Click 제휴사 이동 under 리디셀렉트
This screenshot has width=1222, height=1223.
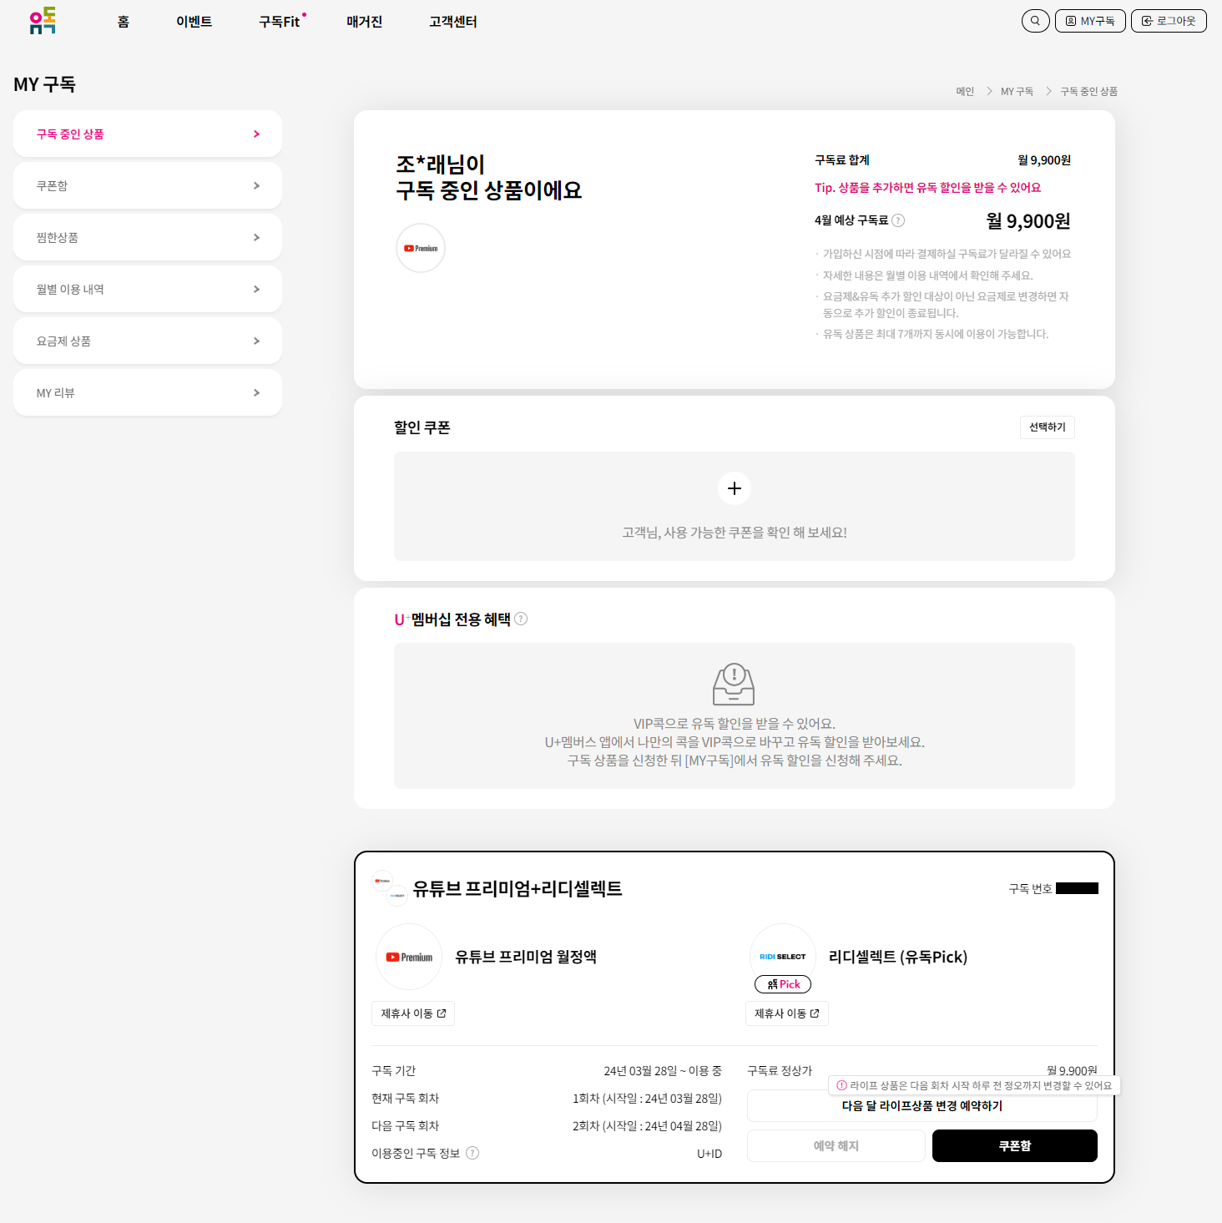787,1013
